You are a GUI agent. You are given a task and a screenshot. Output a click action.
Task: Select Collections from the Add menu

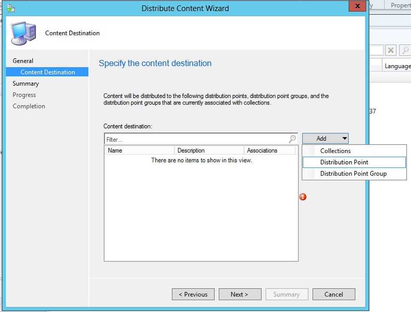(x=335, y=151)
